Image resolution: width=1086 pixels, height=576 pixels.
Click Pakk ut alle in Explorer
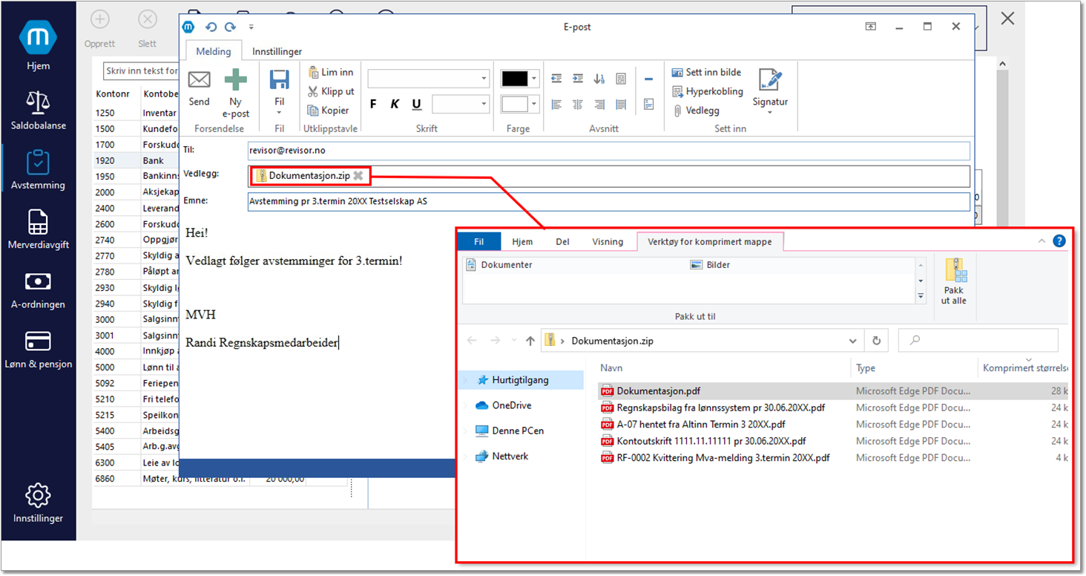point(954,281)
